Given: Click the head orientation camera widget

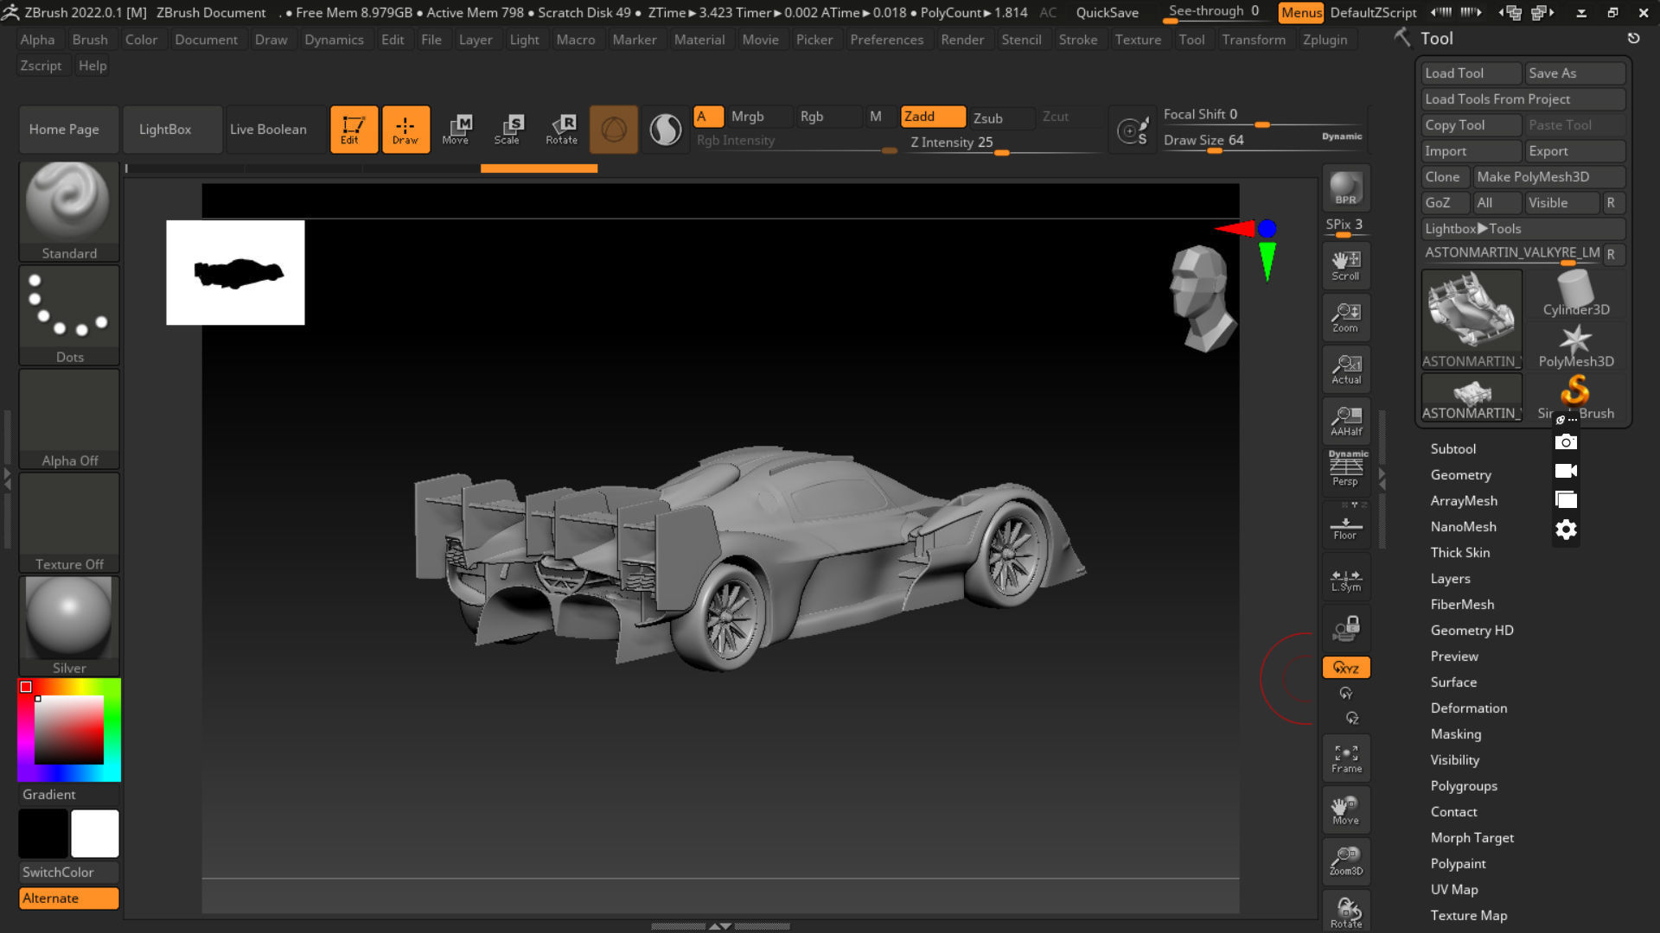Looking at the screenshot, I should coord(1202,298).
